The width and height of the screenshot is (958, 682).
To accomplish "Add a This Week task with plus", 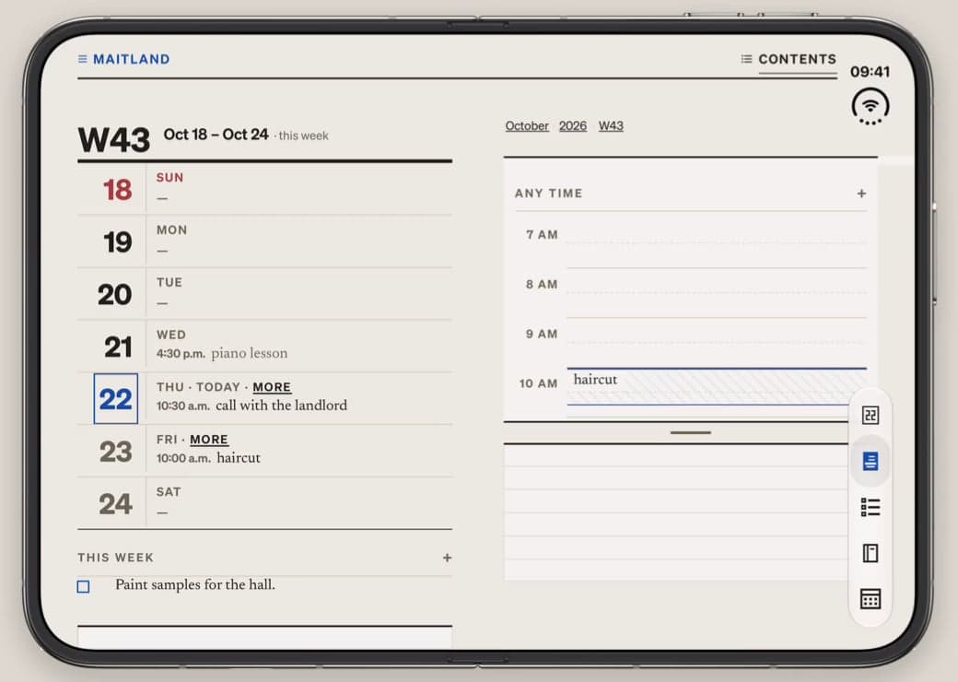I will click(448, 558).
